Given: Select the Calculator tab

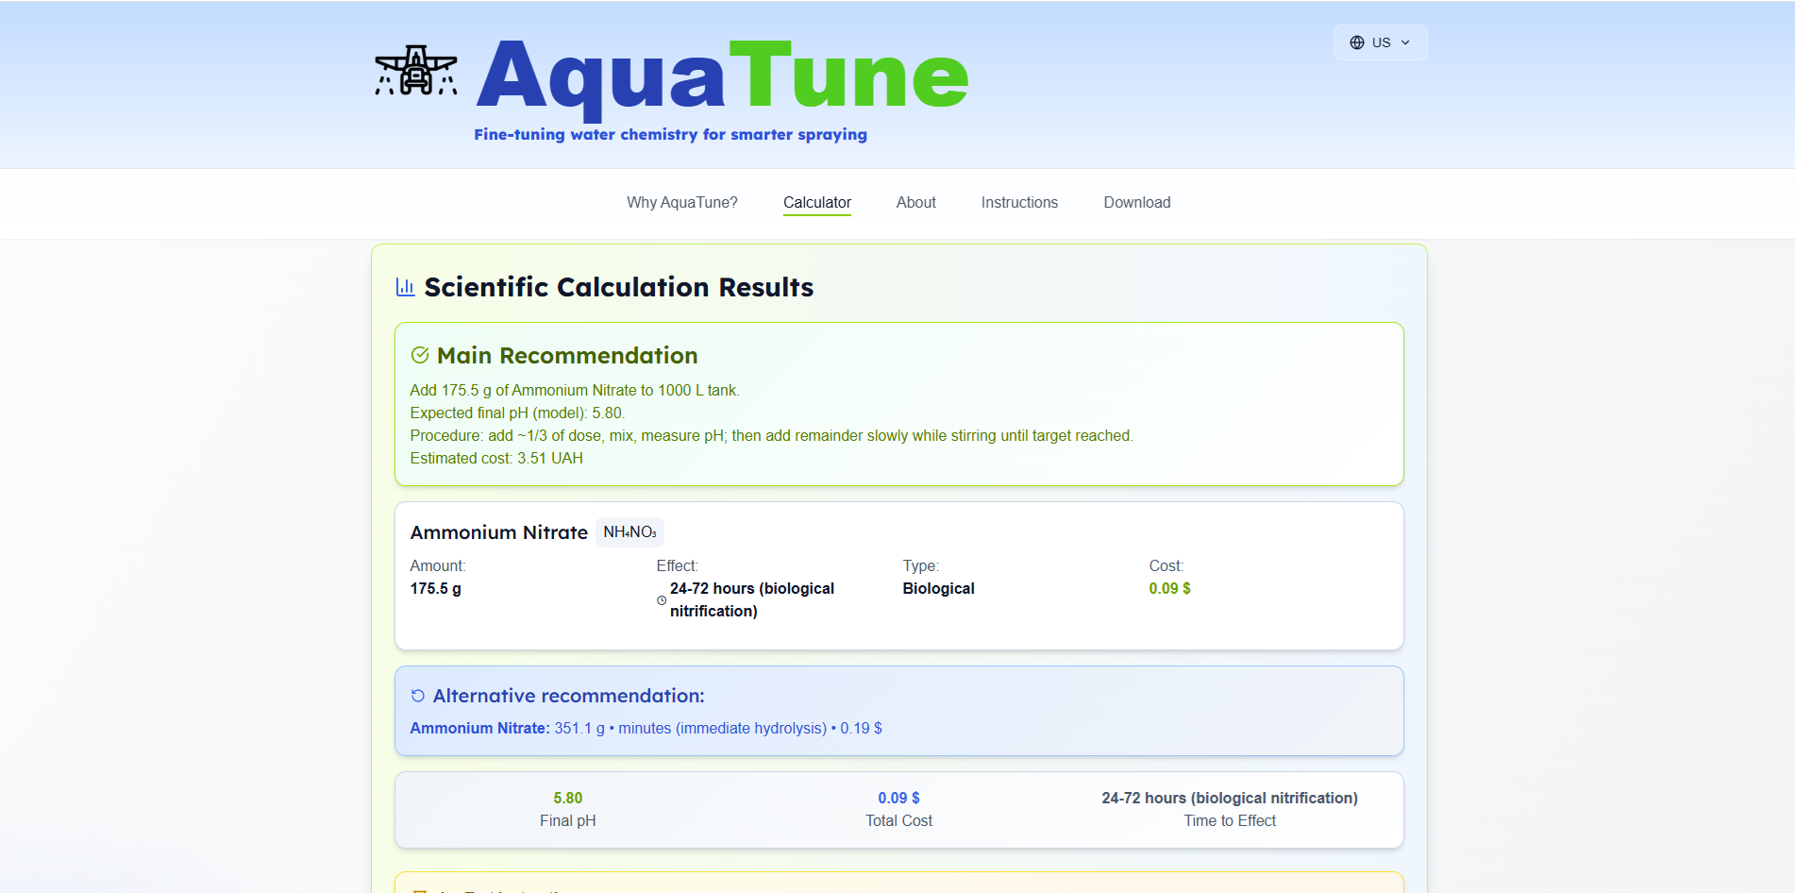Looking at the screenshot, I should 817,202.
